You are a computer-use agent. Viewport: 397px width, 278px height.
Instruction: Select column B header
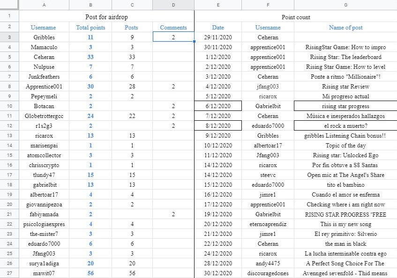(x=90, y=5)
